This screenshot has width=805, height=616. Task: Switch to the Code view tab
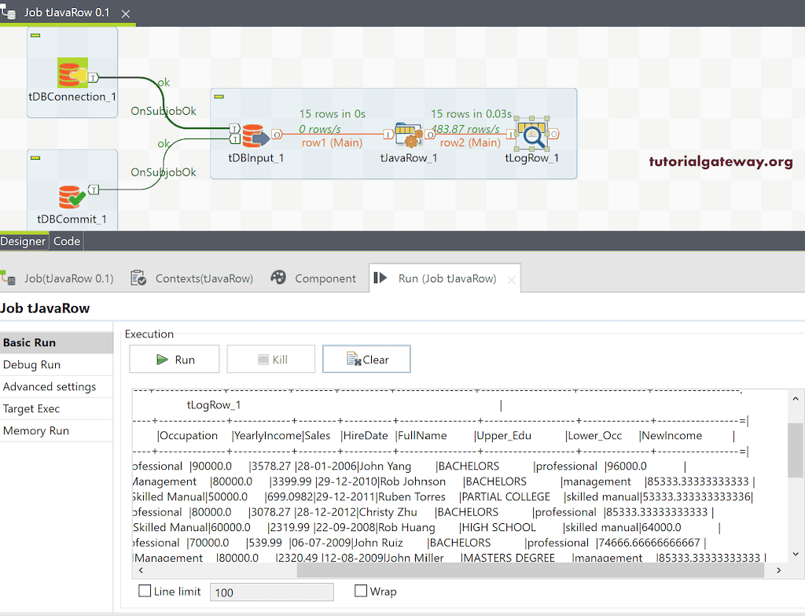click(x=67, y=242)
